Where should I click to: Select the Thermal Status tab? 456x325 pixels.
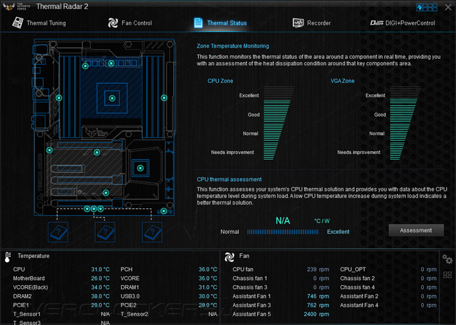(x=220, y=23)
